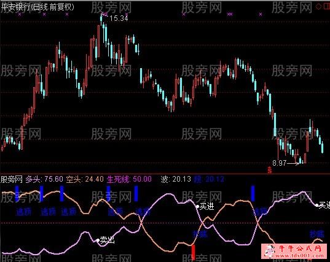Click the 波: 20.13 indicator value
Viewport: 330px width, 262px height.
(x=176, y=179)
